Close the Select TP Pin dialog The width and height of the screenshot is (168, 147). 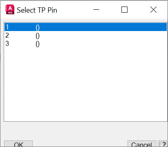tap(153, 10)
